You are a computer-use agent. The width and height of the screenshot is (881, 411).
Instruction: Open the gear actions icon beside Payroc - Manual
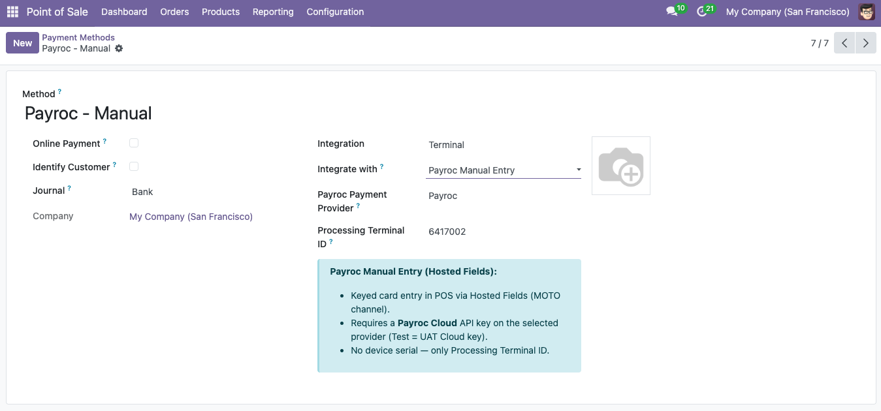point(119,48)
